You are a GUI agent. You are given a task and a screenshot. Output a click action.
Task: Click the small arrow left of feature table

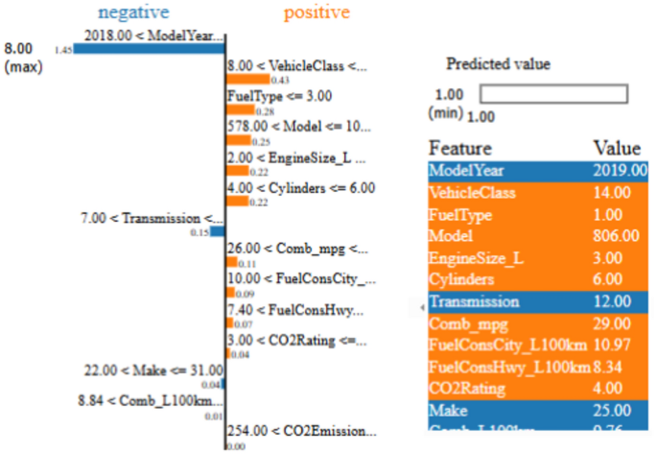tap(423, 307)
